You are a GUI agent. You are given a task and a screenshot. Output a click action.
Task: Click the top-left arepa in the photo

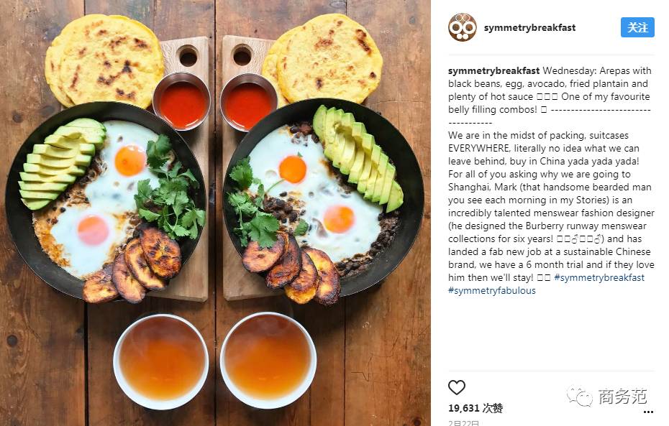pos(104,61)
